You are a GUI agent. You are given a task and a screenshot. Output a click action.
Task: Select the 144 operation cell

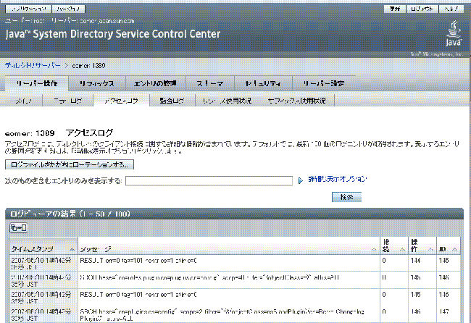[x=422, y=264]
